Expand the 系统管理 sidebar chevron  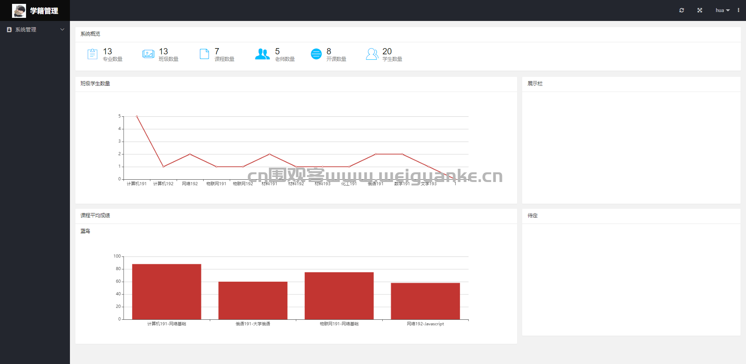62,29
